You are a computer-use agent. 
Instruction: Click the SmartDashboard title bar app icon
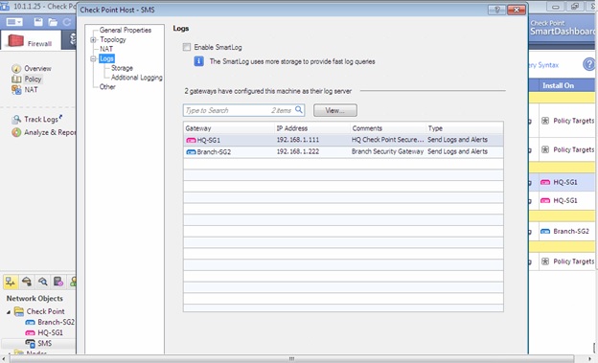5,6
